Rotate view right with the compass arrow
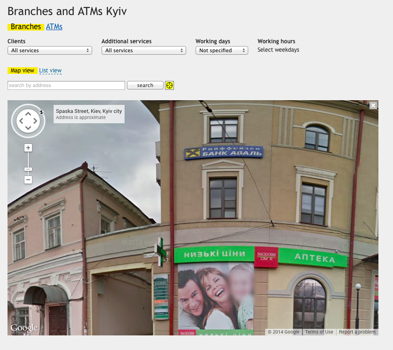Image resolution: width=393 pixels, height=350 pixels. 36,121
